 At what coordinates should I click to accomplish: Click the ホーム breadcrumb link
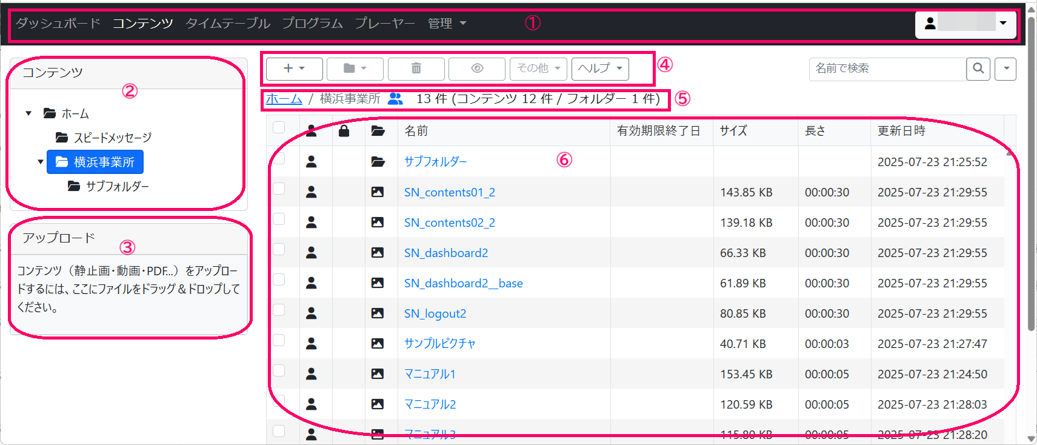(x=284, y=99)
